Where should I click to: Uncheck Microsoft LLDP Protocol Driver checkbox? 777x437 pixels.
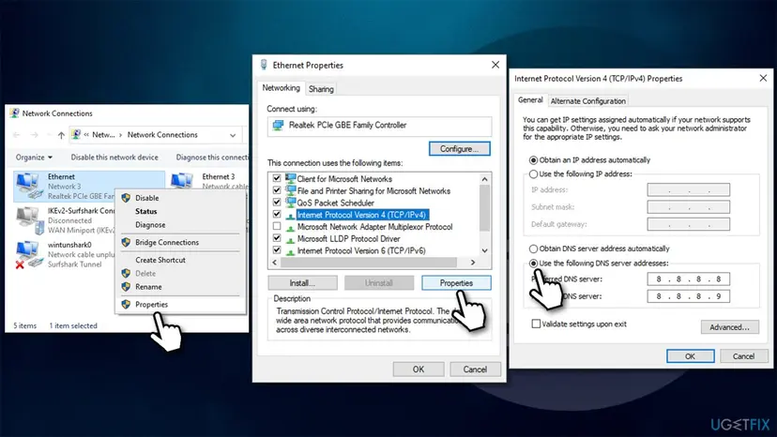tap(277, 238)
